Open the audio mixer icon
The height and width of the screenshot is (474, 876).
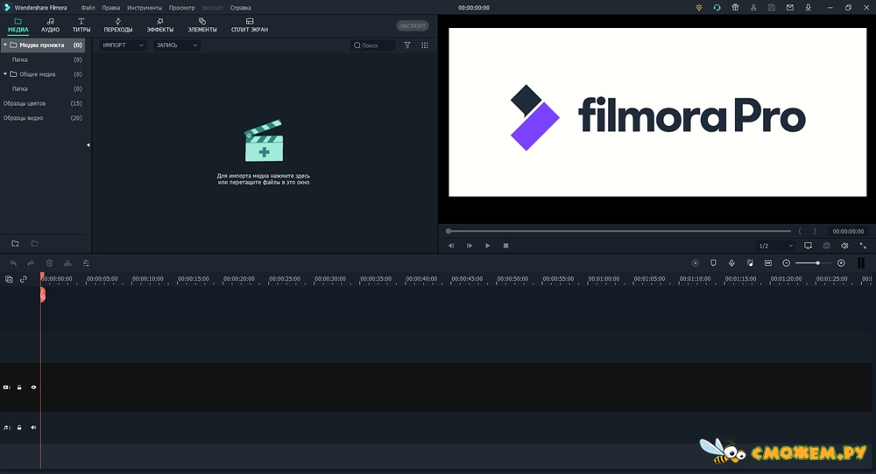[750, 262]
